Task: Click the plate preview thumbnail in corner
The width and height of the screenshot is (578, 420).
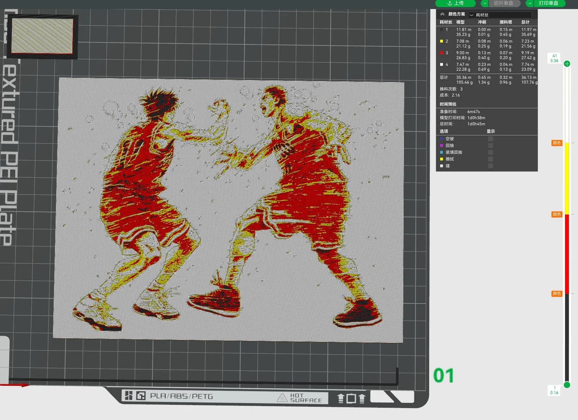Action: [42, 36]
